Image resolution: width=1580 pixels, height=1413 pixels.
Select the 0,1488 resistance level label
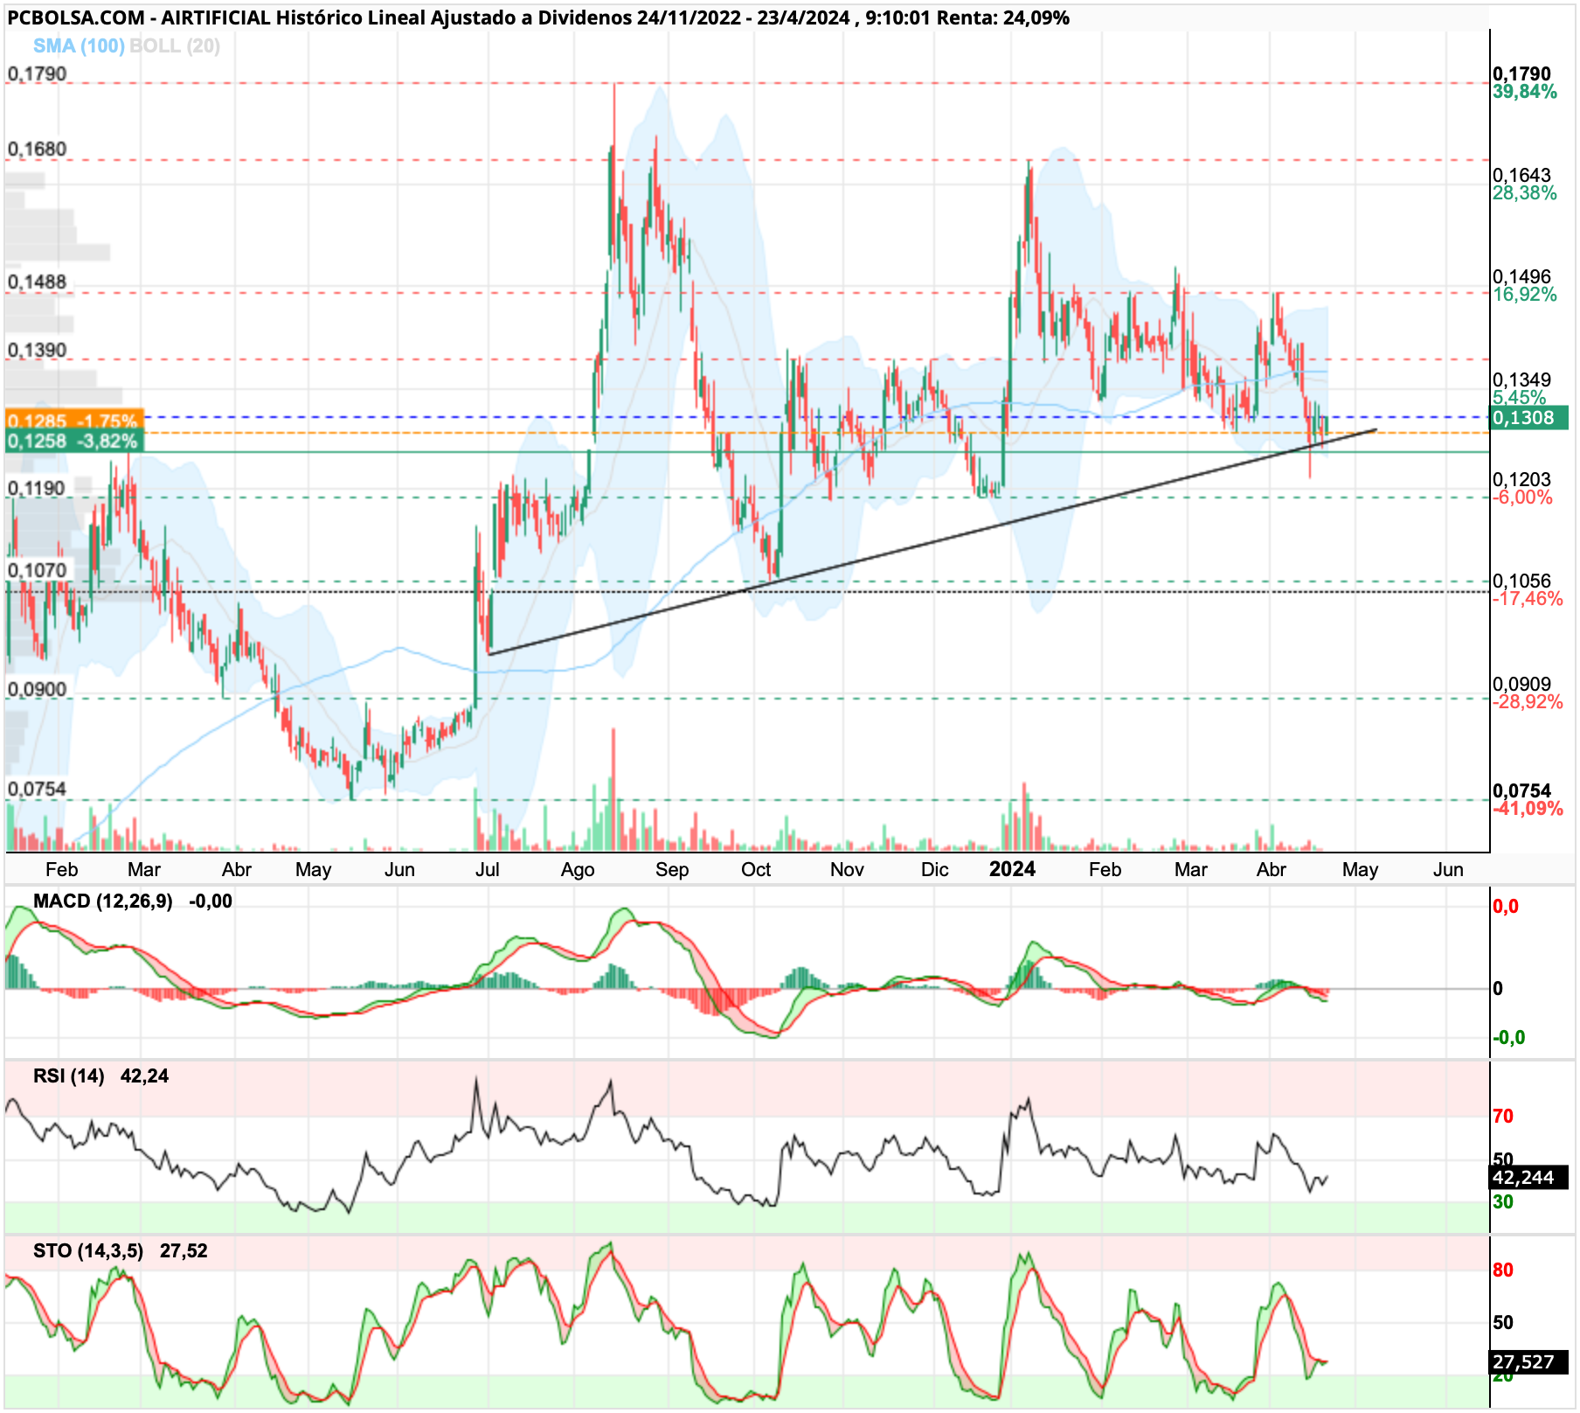37,282
